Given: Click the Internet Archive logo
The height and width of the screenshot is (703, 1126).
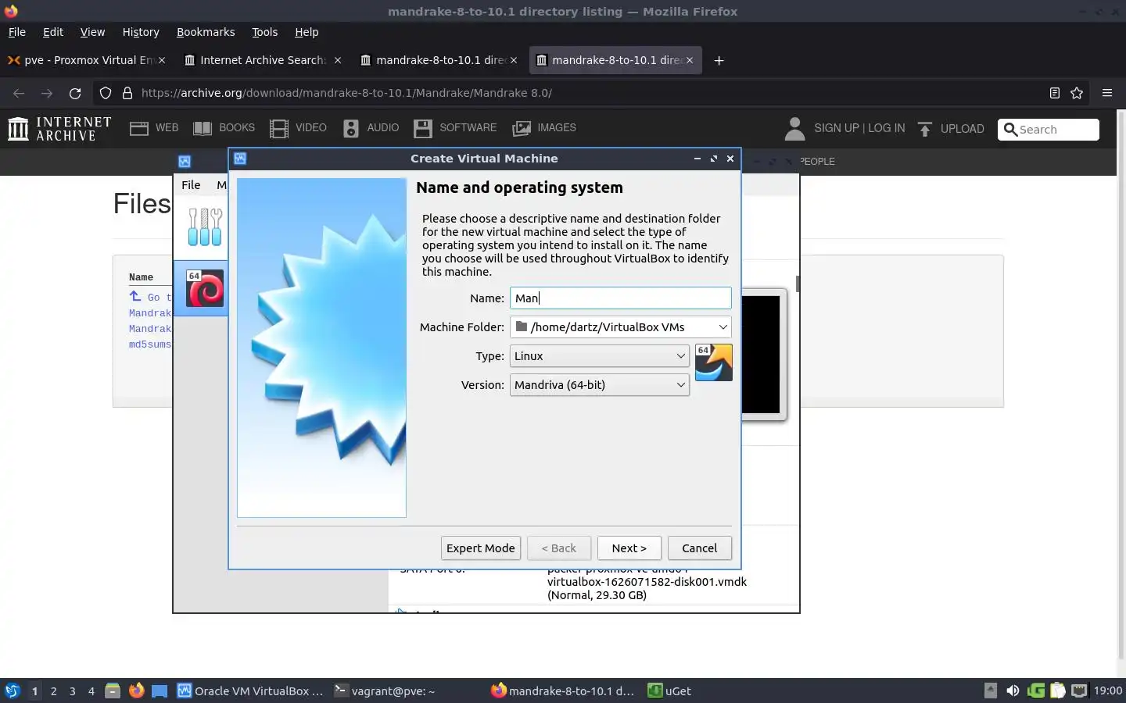Looking at the screenshot, I should coord(59,128).
